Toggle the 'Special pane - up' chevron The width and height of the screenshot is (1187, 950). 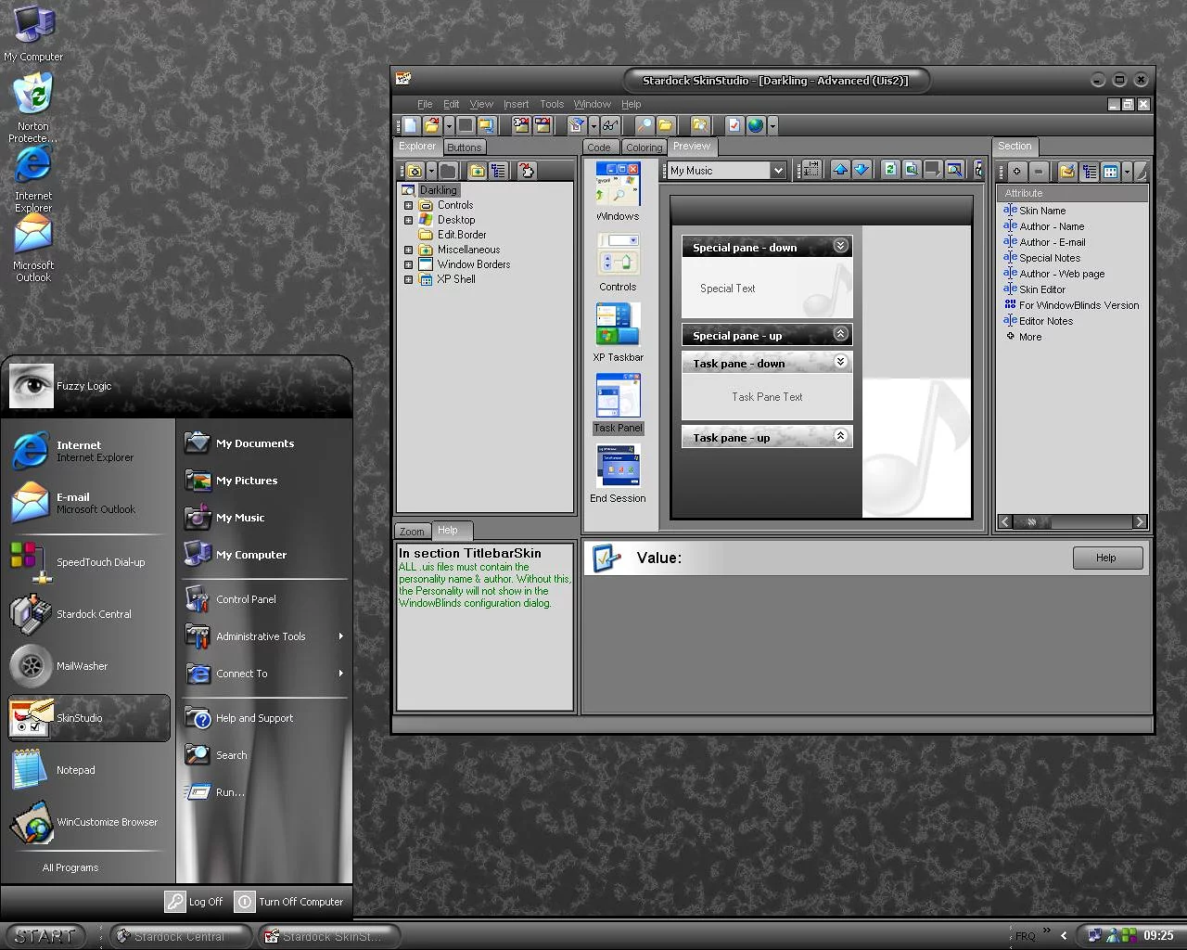[x=840, y=334]
